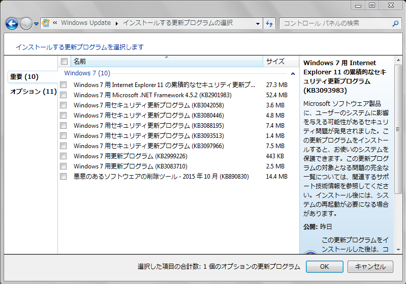406x284 pixels.
Task: Select the 2015 年 10 月 KB890830 row name
Action: (x=161, y=177)
